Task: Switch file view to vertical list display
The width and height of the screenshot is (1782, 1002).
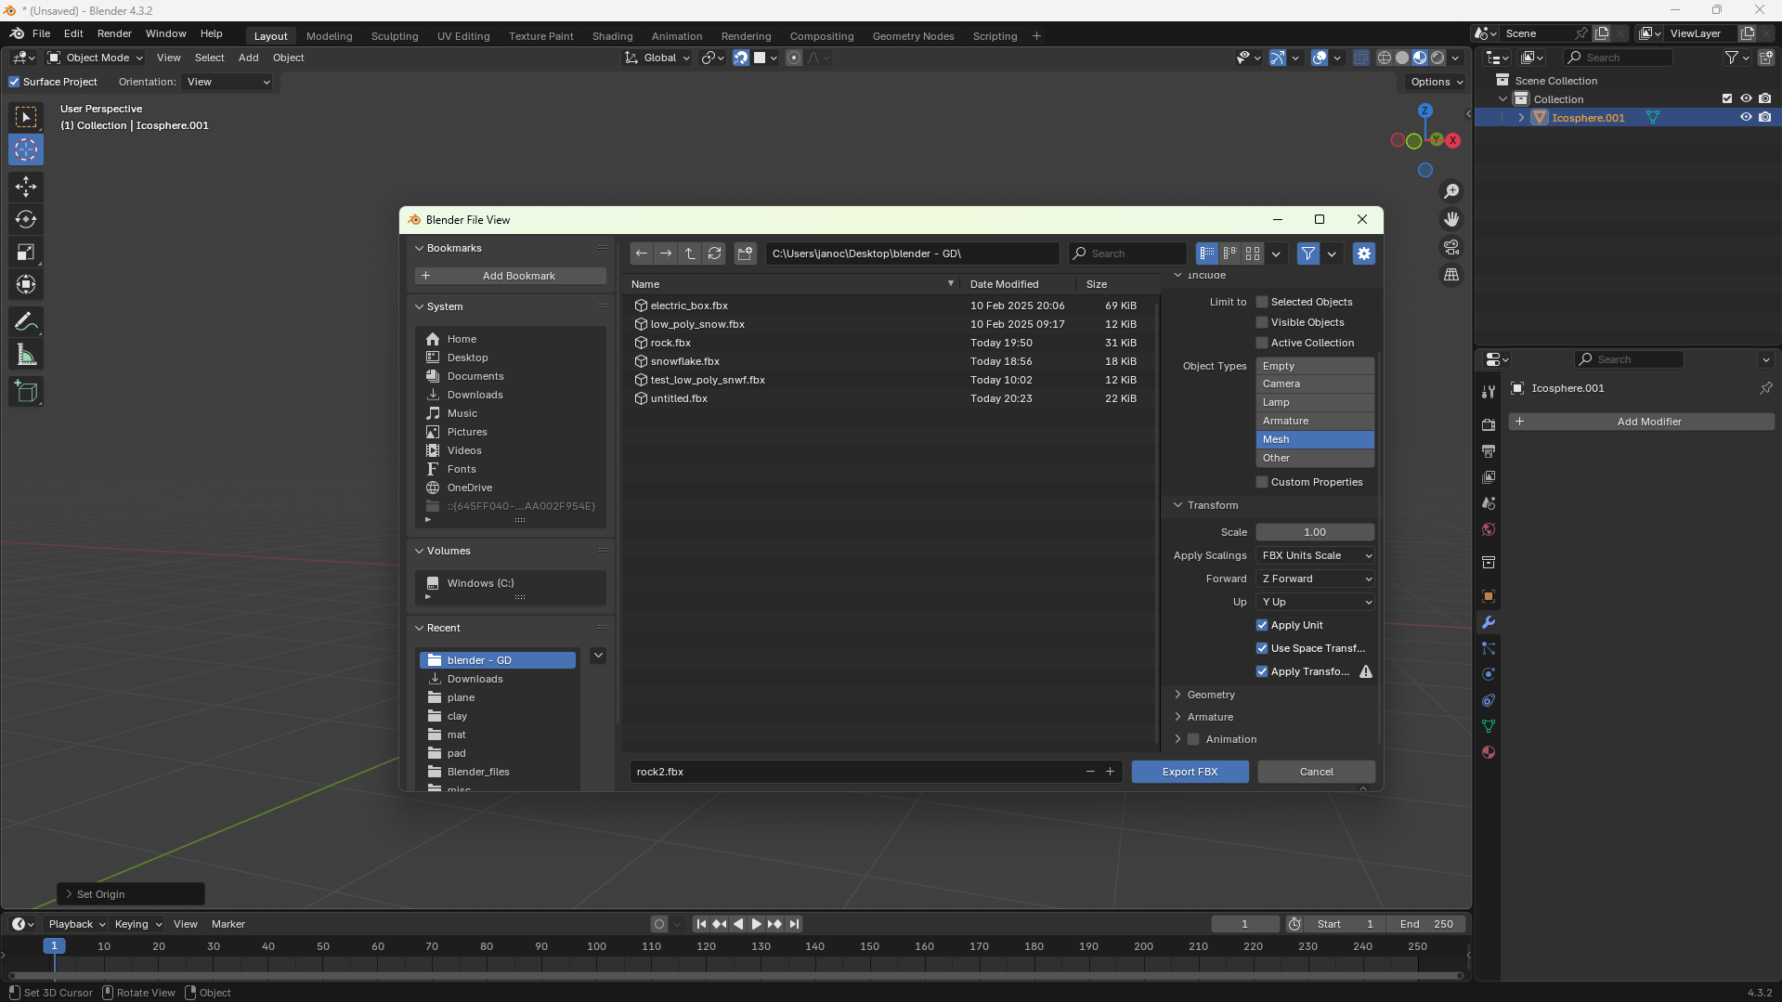Action: pyautogui.click(x=1207, y=254)
